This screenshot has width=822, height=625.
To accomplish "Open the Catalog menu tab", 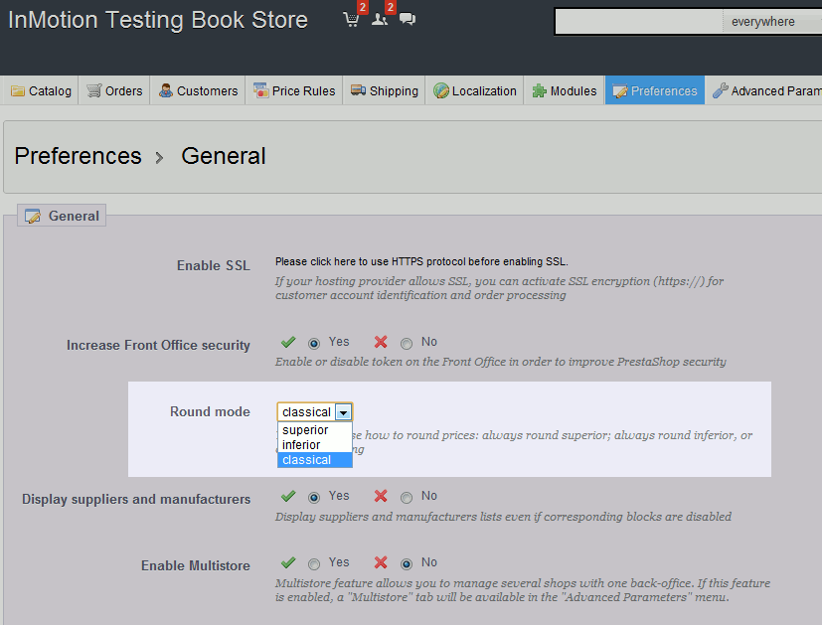I will (42, 90).
